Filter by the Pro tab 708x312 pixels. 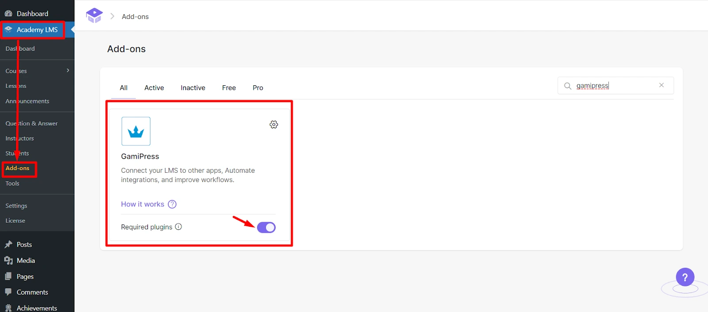click(258, 88)
